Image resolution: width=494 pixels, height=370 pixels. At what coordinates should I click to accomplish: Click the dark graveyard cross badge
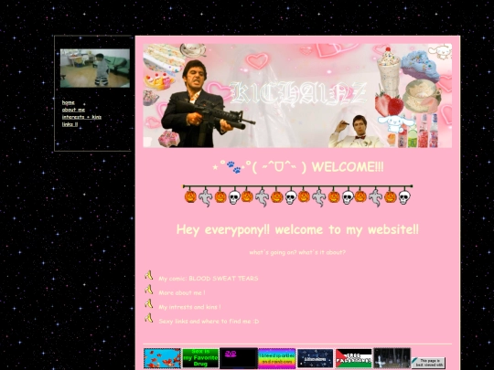pyautogui.click(x=392, y=358)
